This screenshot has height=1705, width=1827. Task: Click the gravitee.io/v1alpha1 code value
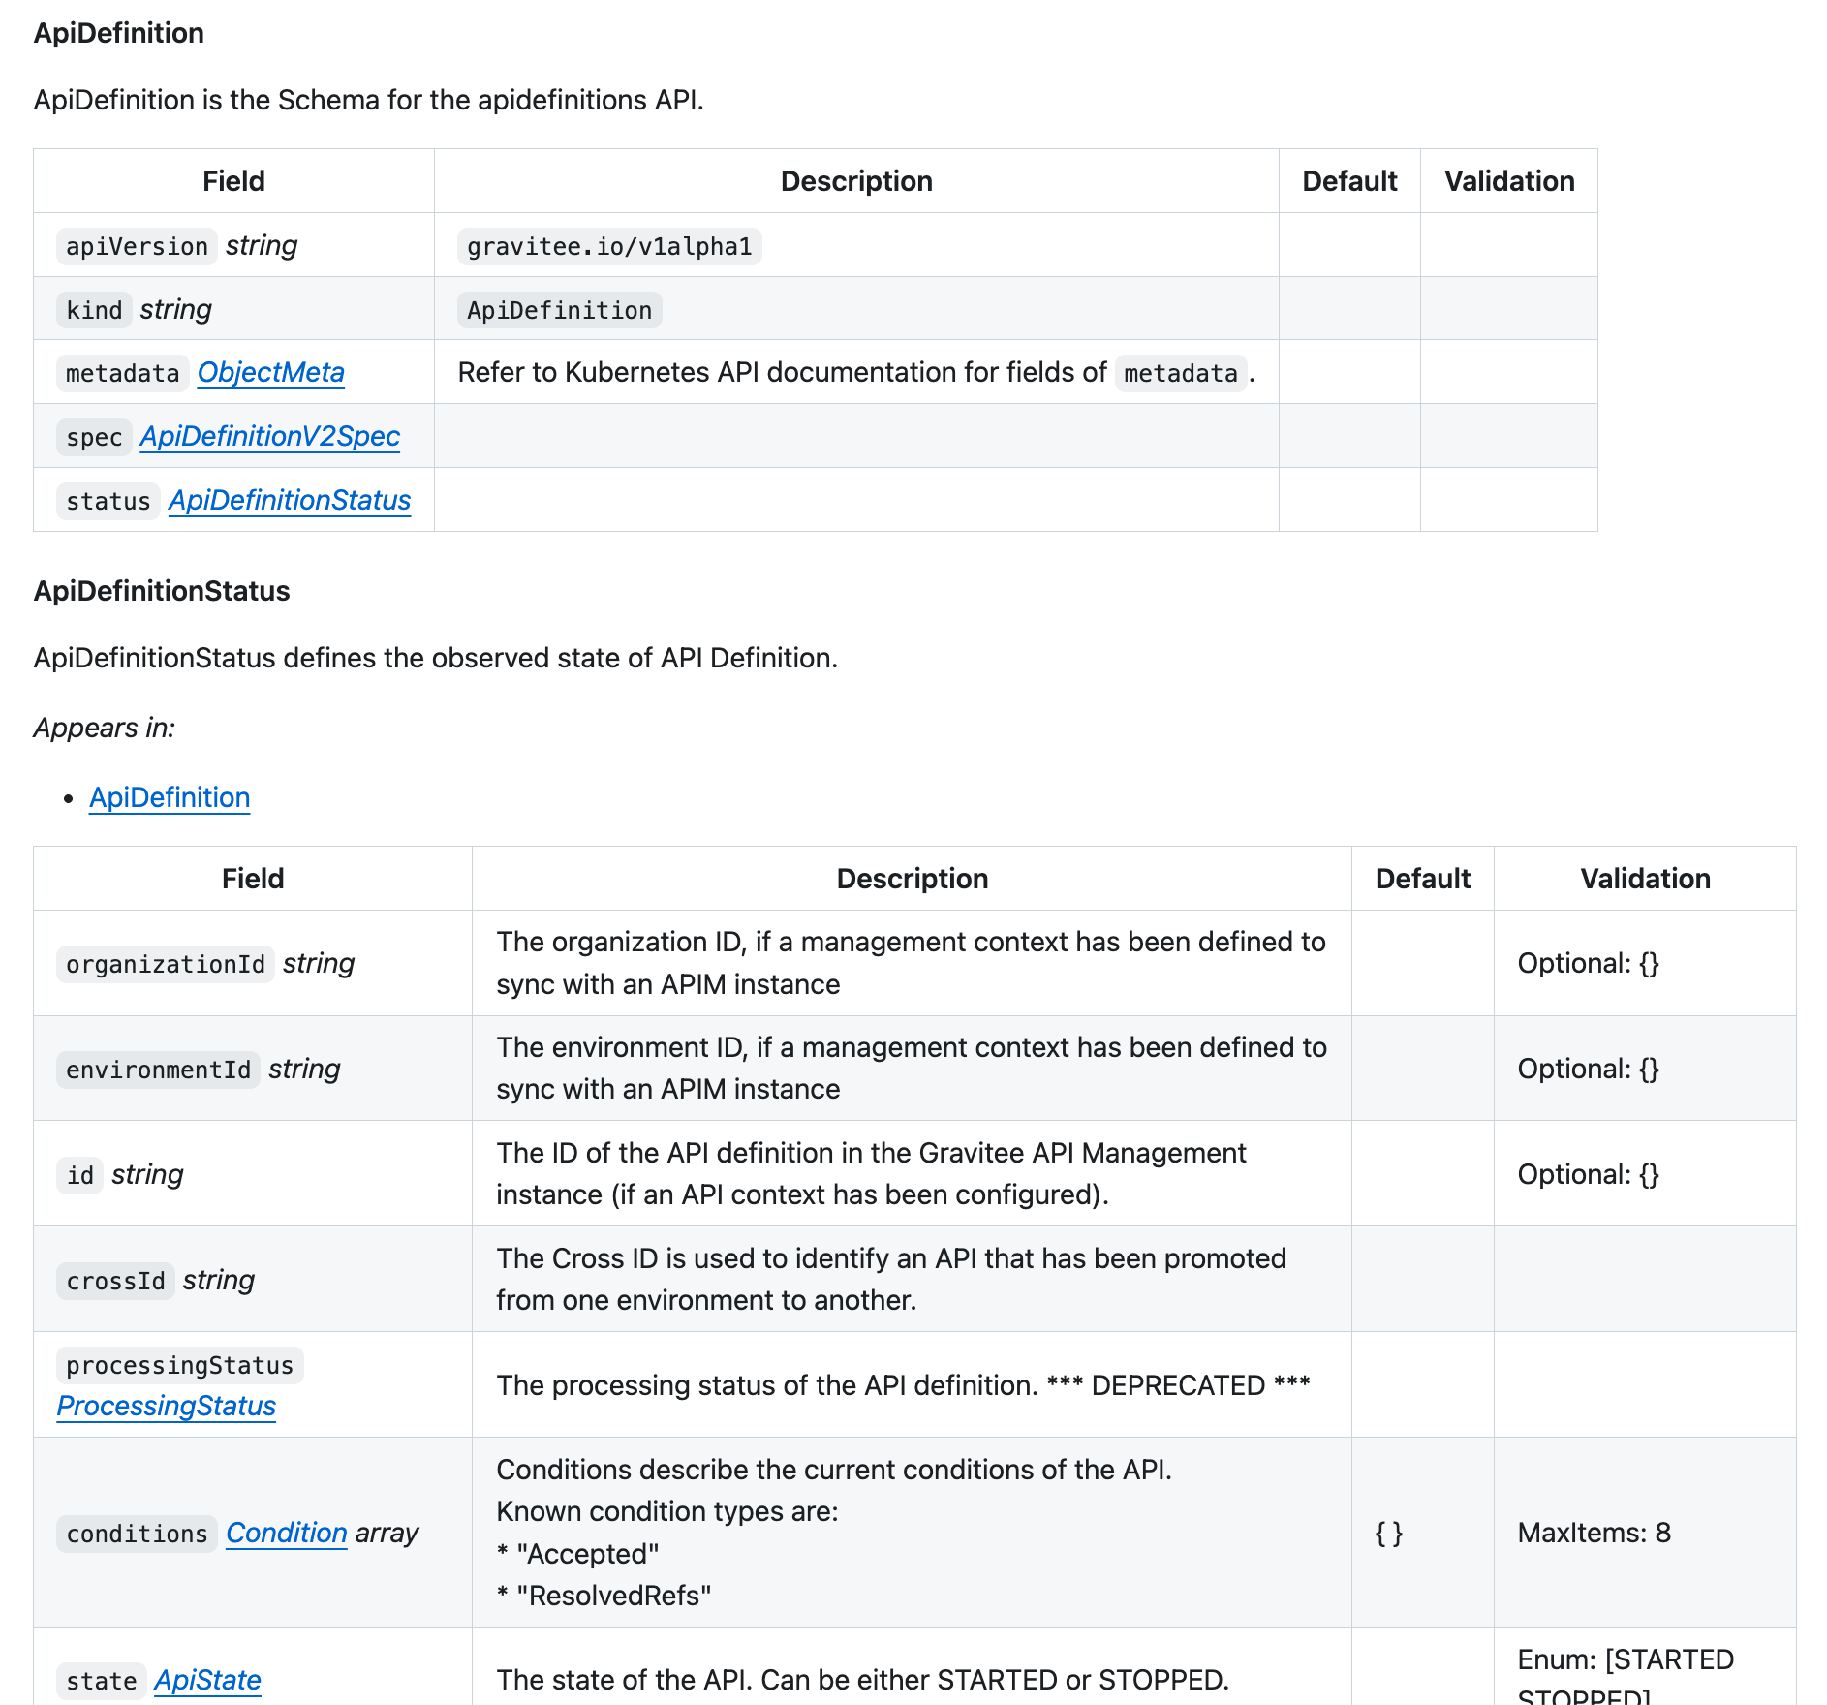click(609, 247)
